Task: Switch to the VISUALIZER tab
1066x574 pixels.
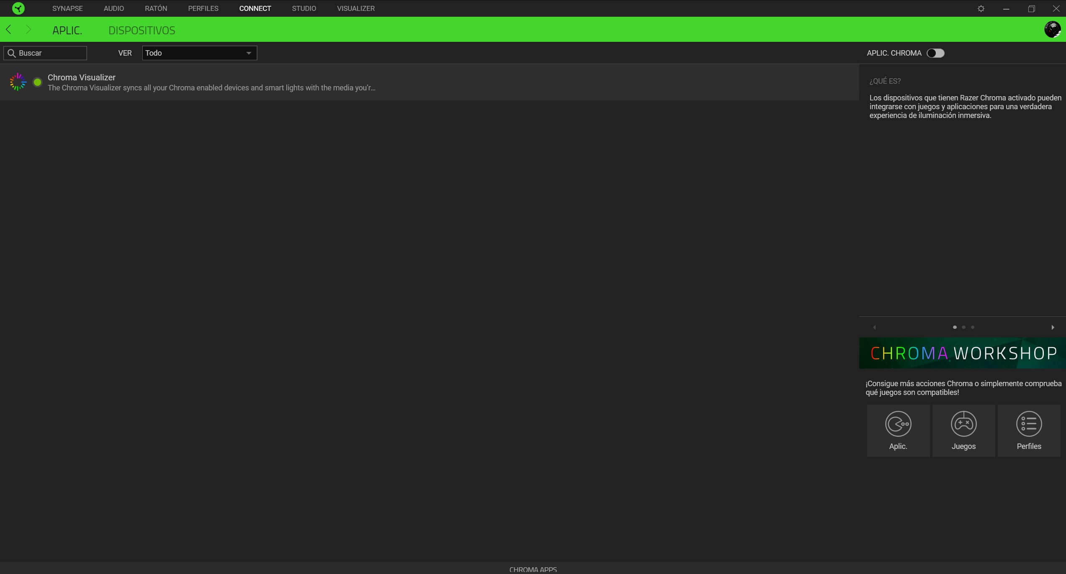Action: (x=356, y=8)
